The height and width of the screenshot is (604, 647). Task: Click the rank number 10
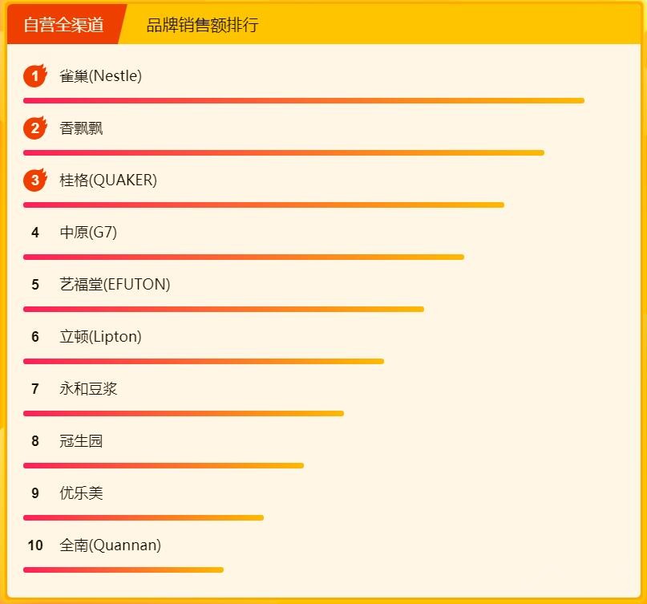35,545
